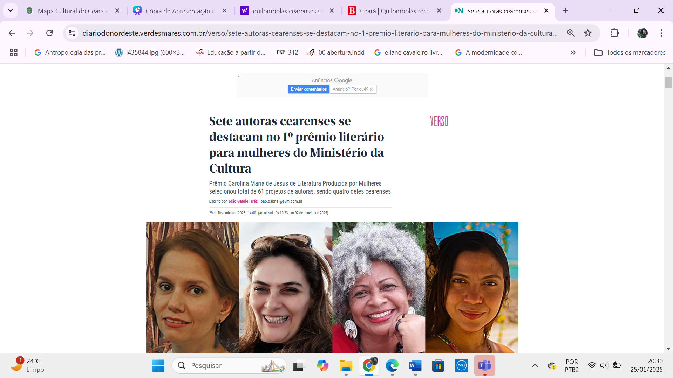Click the Enviar comentários ad button
673x378 pixels.
click(x=308, y=89)
